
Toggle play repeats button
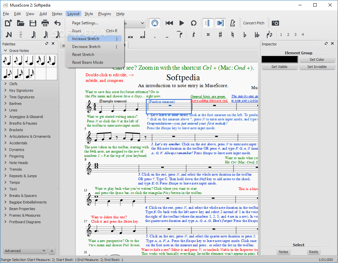coord(208,23)
